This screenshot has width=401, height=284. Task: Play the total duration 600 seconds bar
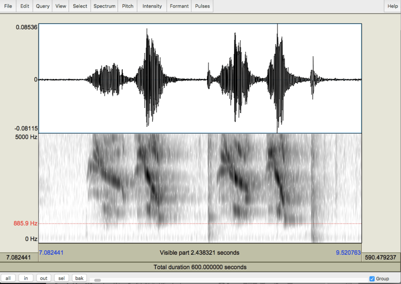point(199,267)
